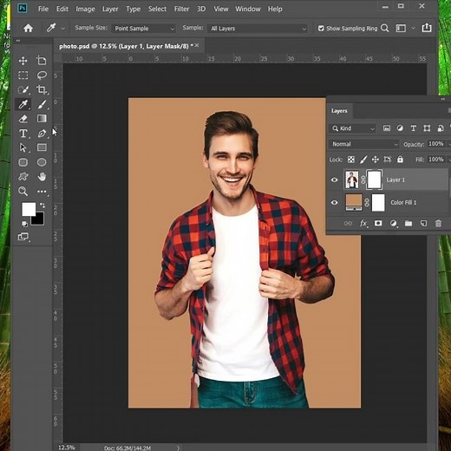Hide Layer 1 using its eye icon
The height and width of the screenshot is (451, 451).
click(x=334, y=180)
